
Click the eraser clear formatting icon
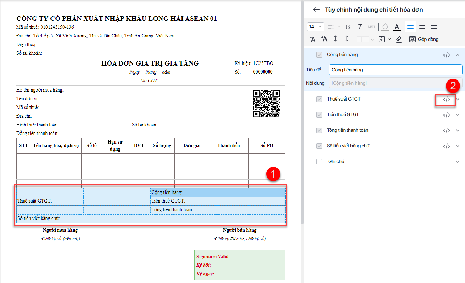[399, 39]
